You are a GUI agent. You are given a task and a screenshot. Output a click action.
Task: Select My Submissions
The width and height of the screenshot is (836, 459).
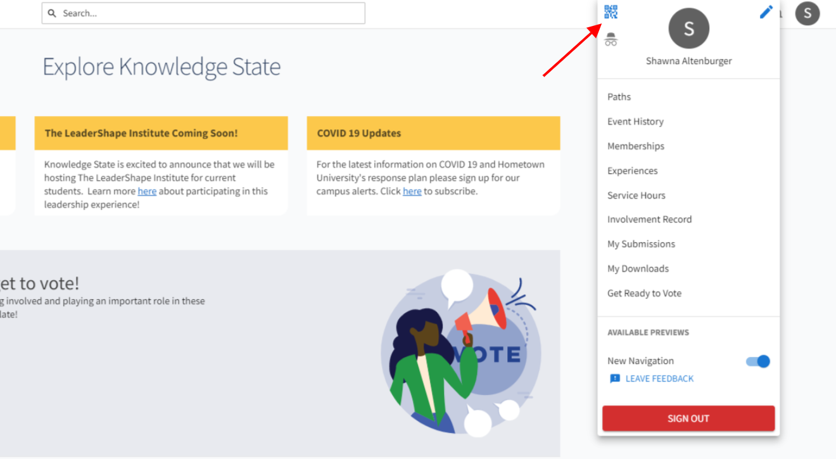click(x=641, y=244)
